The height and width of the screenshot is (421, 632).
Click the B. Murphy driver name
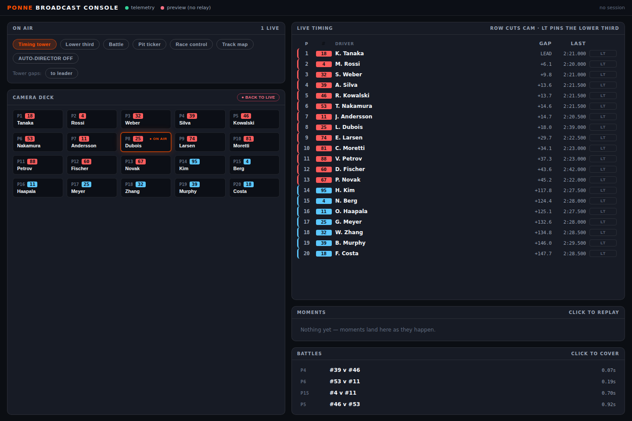coord(350,243)
